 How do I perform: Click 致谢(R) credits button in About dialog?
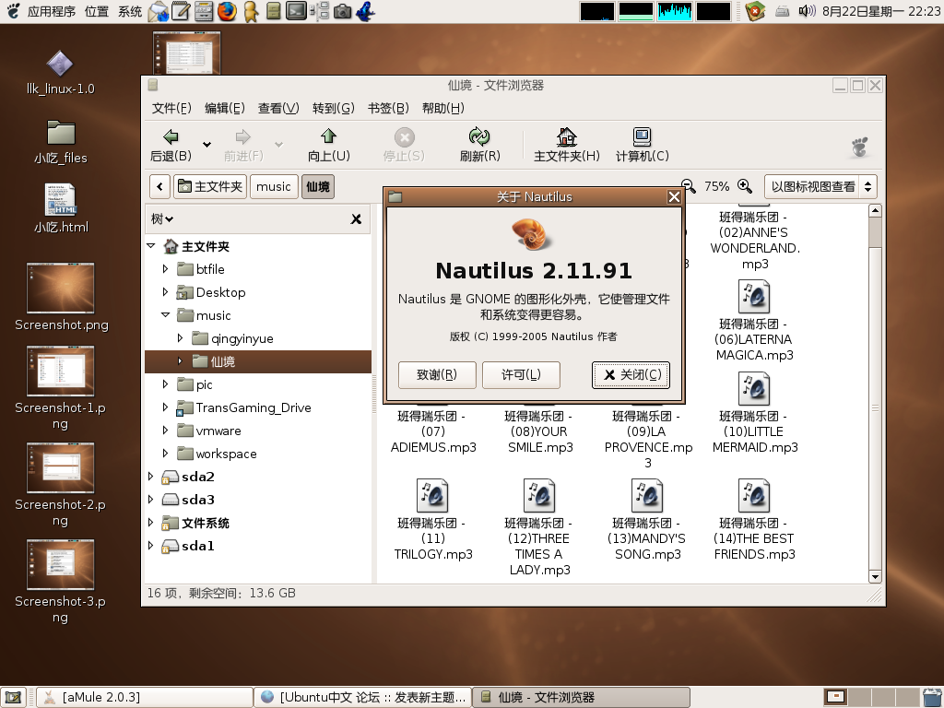click(x=437, y=375)
